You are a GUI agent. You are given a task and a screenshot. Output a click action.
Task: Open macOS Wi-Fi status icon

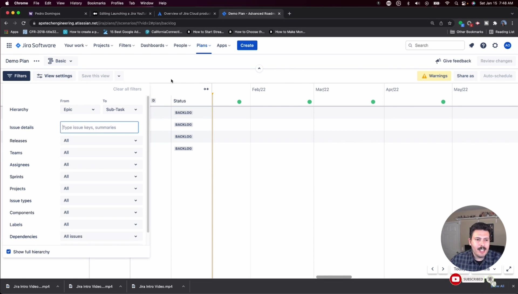447,3
